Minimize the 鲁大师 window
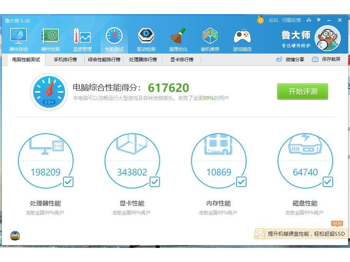This screenshot has width=350, height=262. coord(329,20)
